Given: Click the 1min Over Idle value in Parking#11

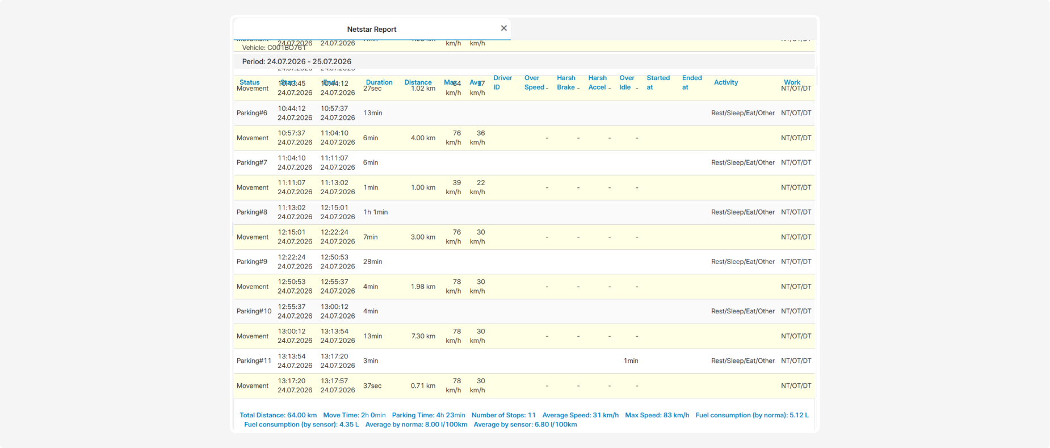Looking at the screenshot, I should click(631, 361).
